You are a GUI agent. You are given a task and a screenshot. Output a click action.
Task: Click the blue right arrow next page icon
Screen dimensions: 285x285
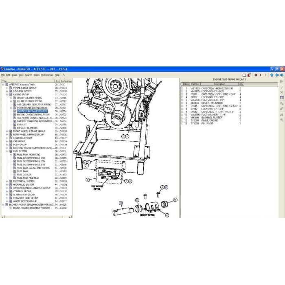tap(282, 75)
